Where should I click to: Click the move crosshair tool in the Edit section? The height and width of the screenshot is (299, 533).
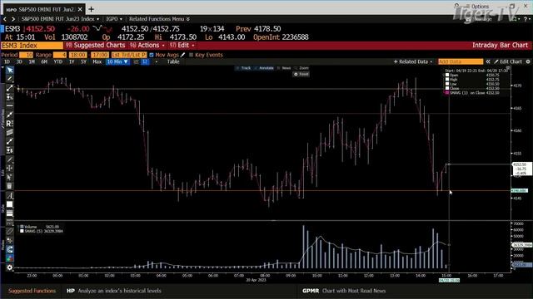tap(9, 168)
